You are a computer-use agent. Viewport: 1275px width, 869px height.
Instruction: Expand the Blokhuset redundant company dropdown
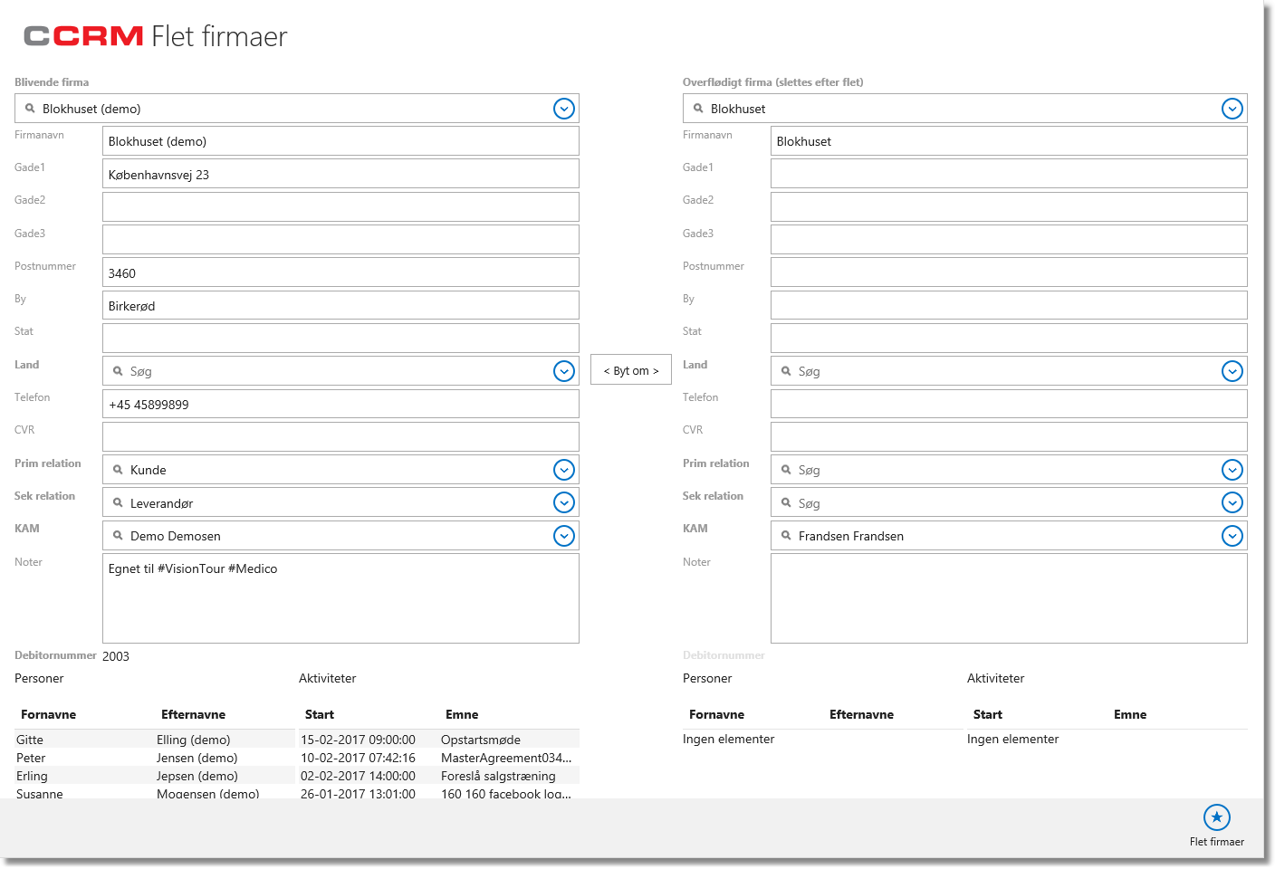(1232, 109)
